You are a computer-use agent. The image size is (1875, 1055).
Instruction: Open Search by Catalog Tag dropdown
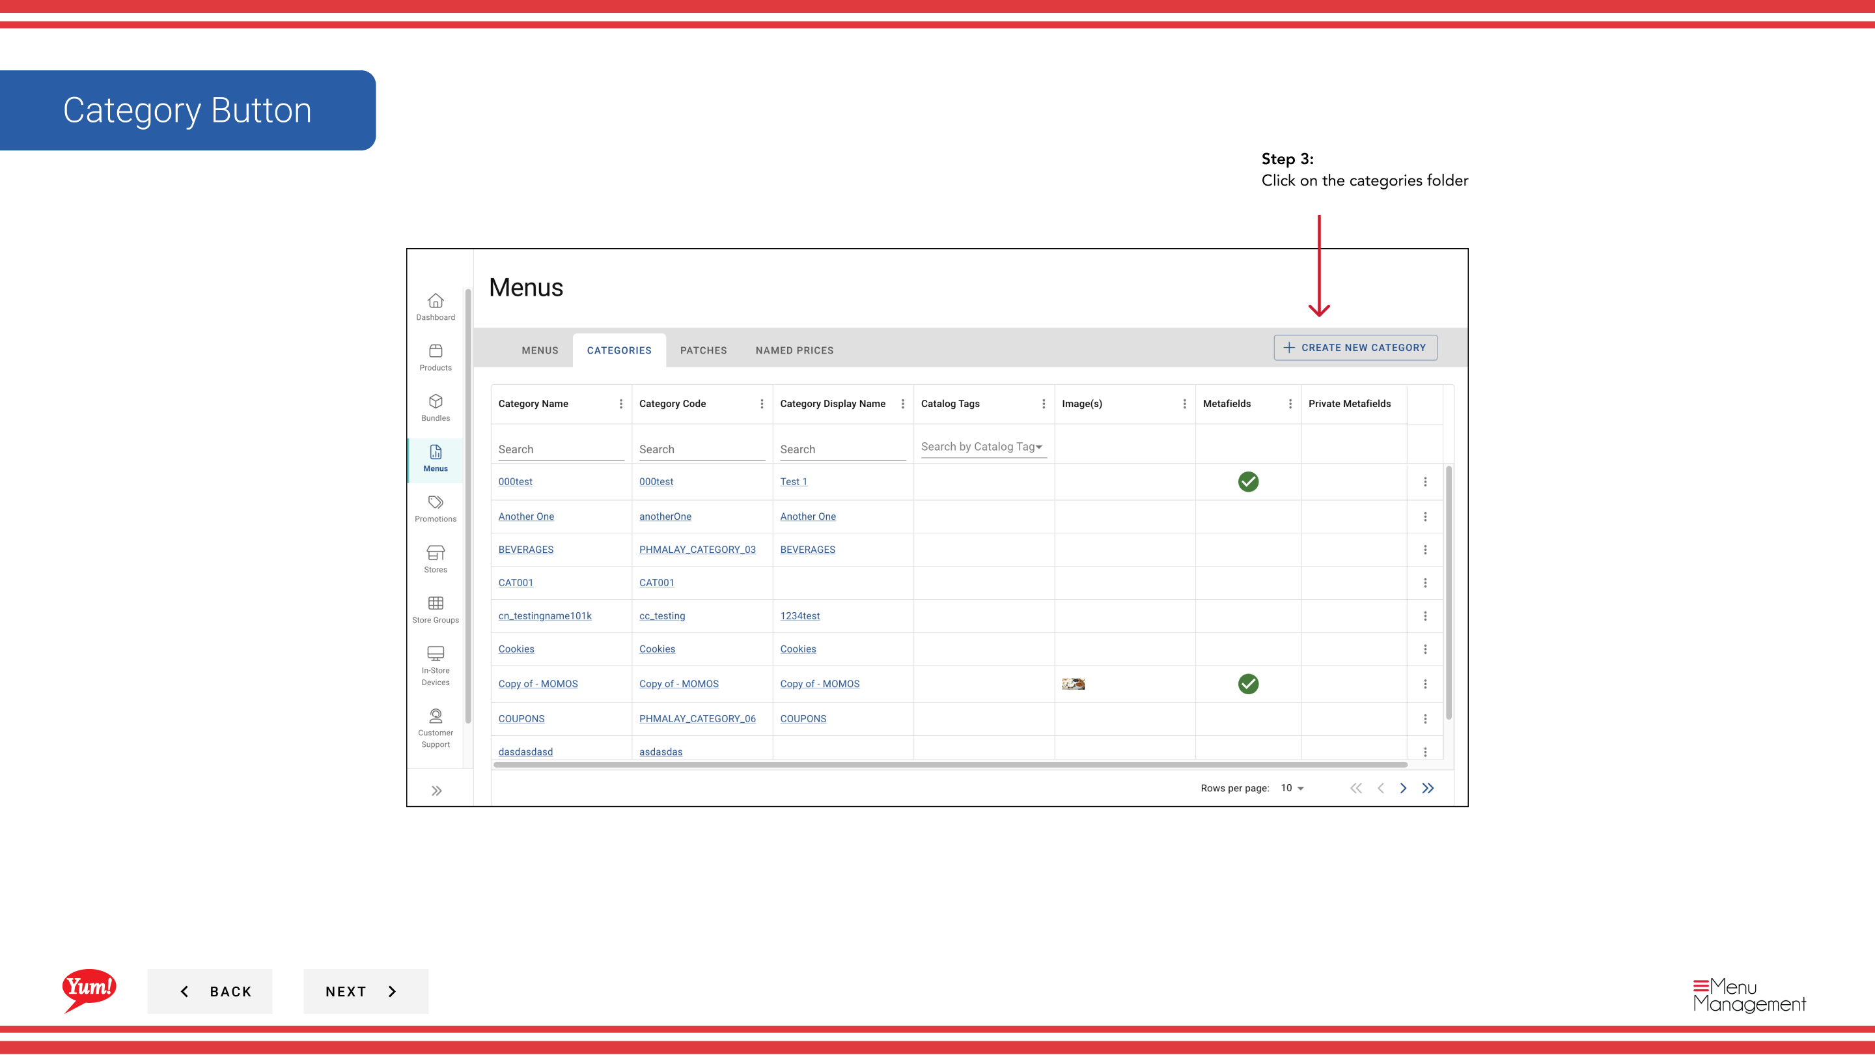(x=983, y=447)
